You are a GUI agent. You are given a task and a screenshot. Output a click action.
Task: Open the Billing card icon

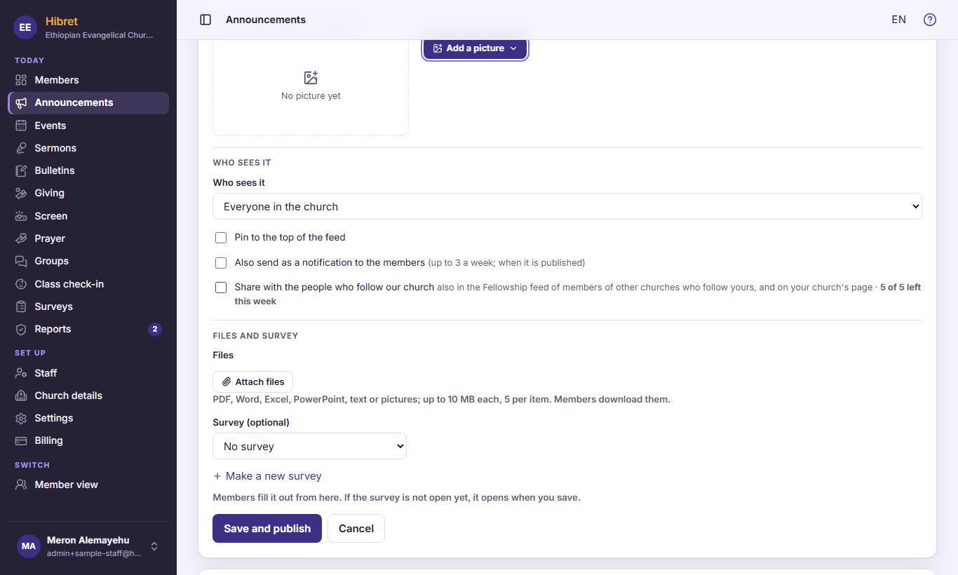21,440
